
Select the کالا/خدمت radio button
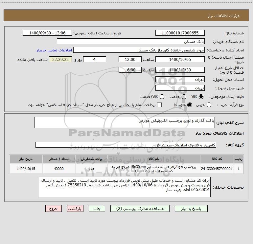click(162, 97)
